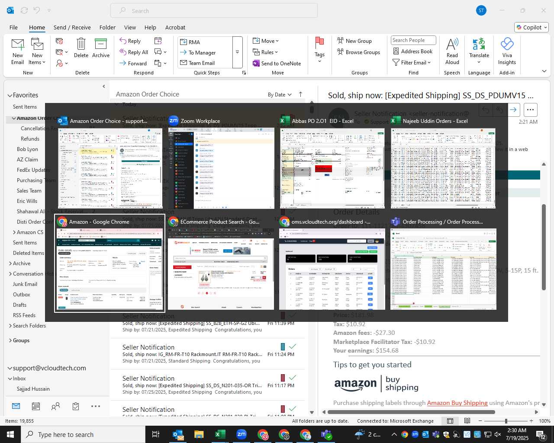Click the top Search box
The image size is (554, 443).
214,11
